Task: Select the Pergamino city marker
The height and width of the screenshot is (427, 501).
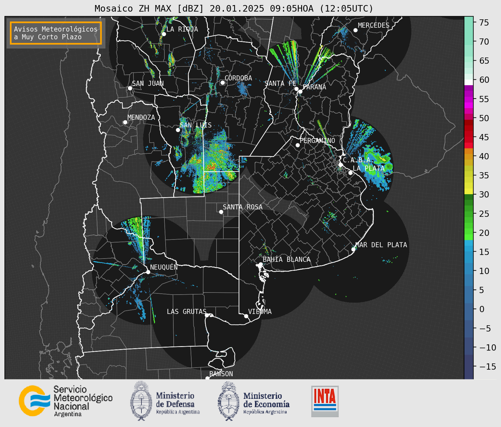Action: (x=298, y=145)
